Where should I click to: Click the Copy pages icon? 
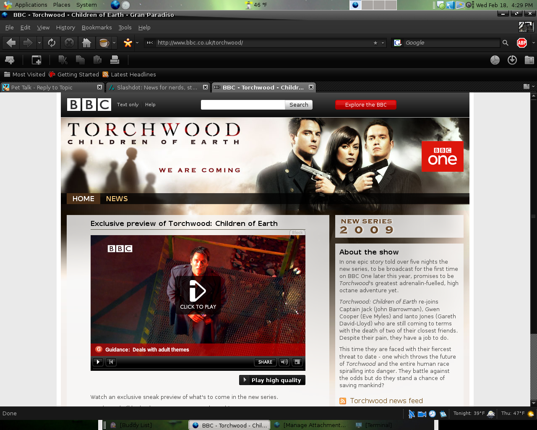point(80,60)
